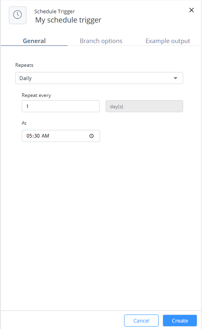Select the Daily value in Repeats field

(26, 78)
